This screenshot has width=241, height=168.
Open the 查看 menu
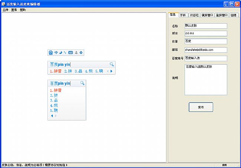point(14,10)
